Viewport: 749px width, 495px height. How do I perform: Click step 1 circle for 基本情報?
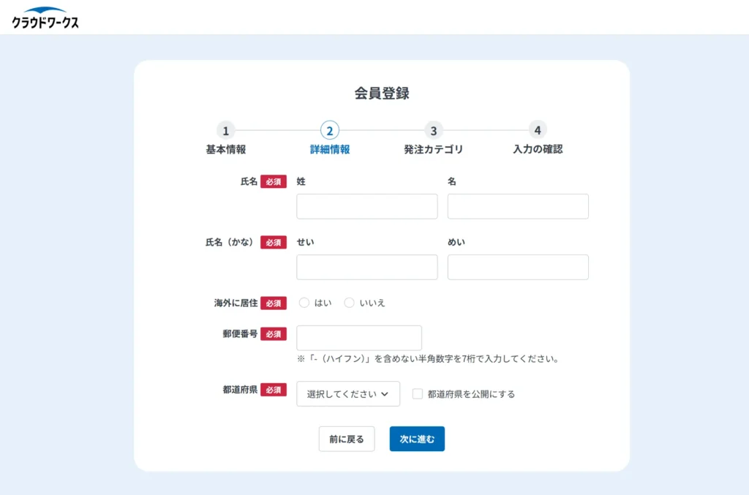(x=225, y=131)
